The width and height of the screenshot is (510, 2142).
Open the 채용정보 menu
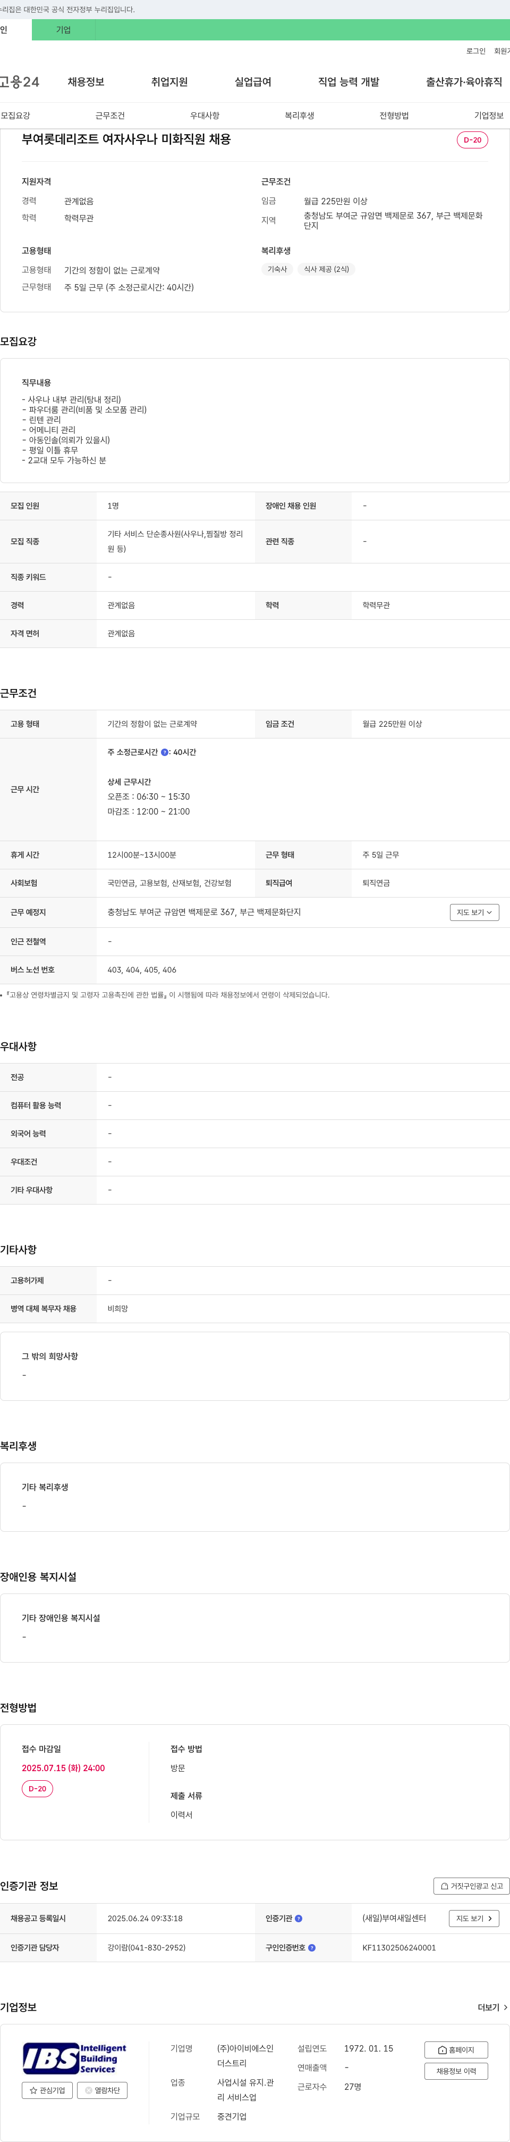tap(86, 81)
